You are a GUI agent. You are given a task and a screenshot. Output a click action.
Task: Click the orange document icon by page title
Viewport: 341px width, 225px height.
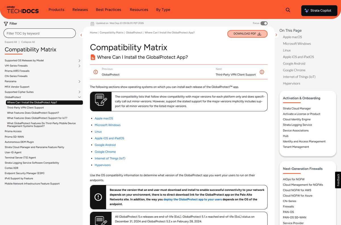[93, 57]
